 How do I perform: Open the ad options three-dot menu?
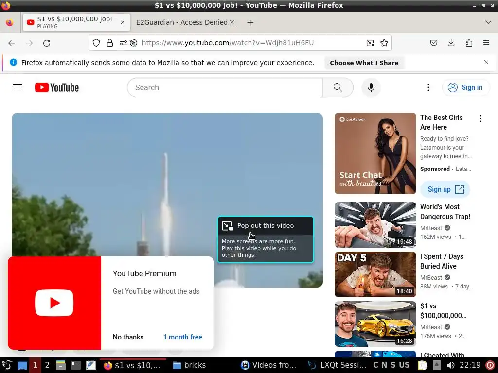480,119
